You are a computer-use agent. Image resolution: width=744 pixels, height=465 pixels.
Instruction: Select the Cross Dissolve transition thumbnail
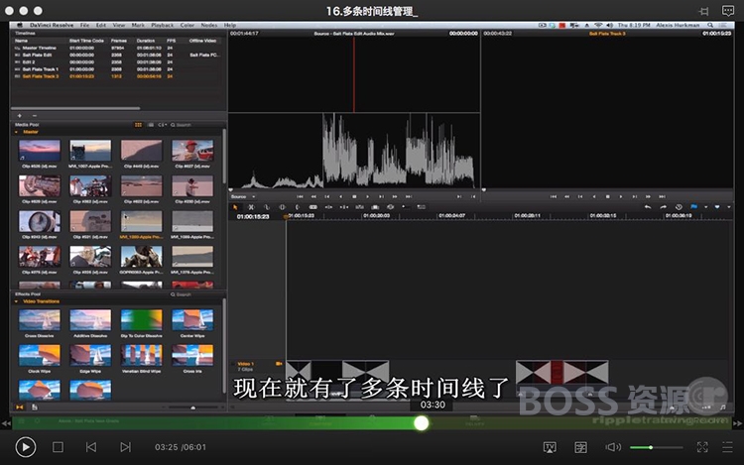tap(40, 320)
